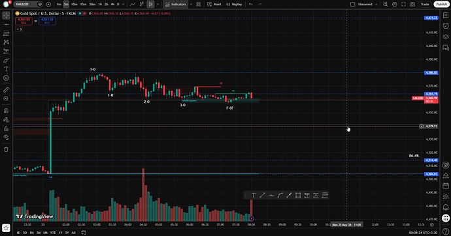Open go to date calendar icon
The image size is (451, 236).
[x=84, y=233]
